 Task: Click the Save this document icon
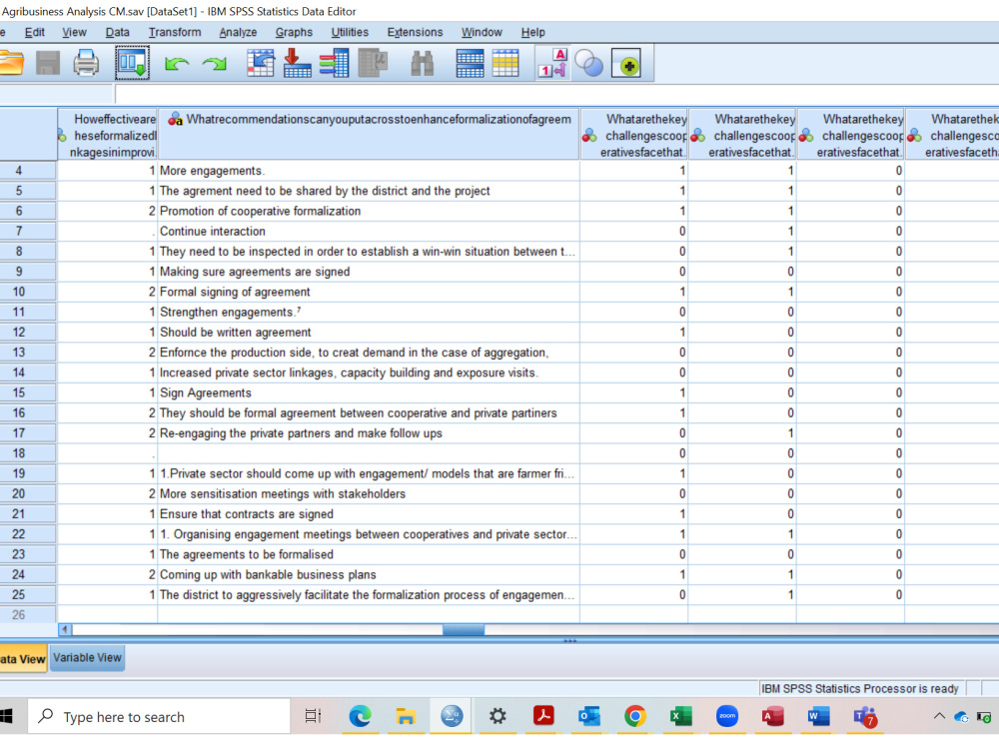click(x=48, y=63)
